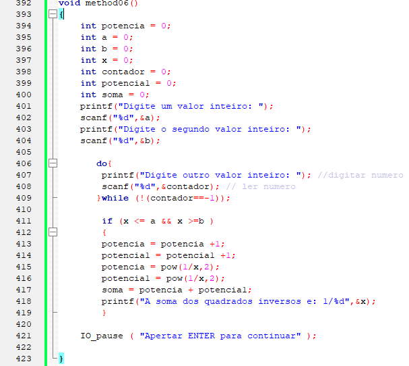Click line number 423 in the margin
This screenshot has height=366, width=409.
[x=24, y=359]
